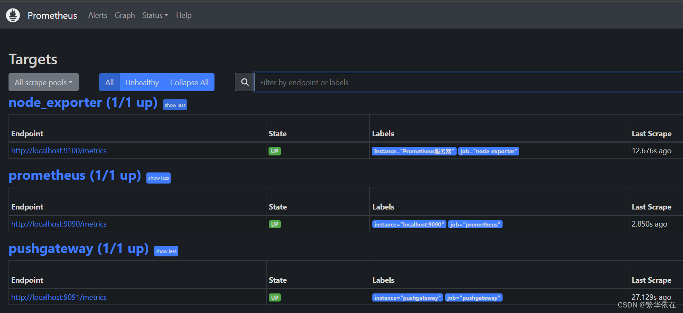Screen dimensions: 683x313
Task: Click the UP state badge for node_exporter
Action: [275, 151]
